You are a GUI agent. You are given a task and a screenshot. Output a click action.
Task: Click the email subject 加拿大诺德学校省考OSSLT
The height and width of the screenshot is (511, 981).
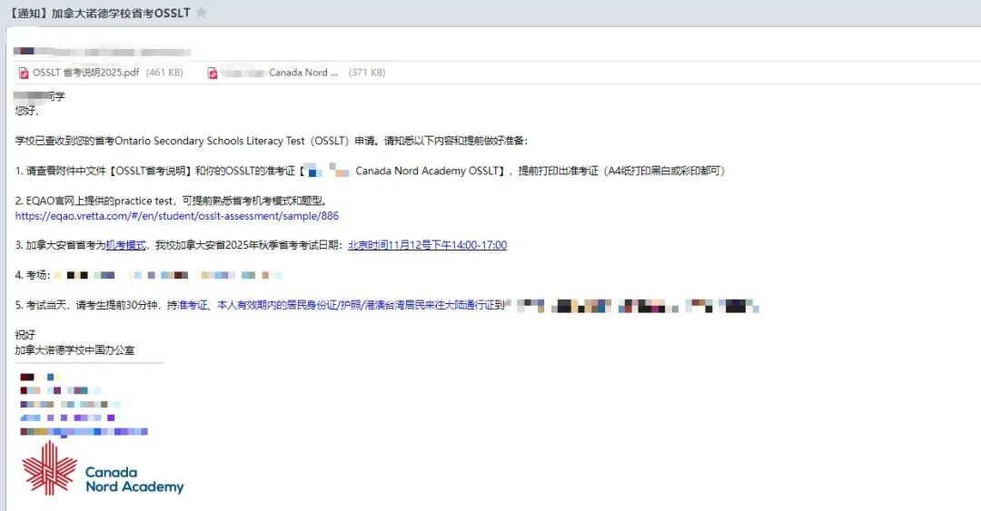(120, 13)
